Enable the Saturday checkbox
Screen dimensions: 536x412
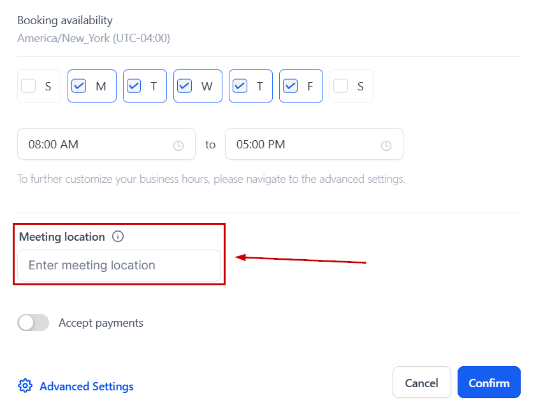coord(341,86)
